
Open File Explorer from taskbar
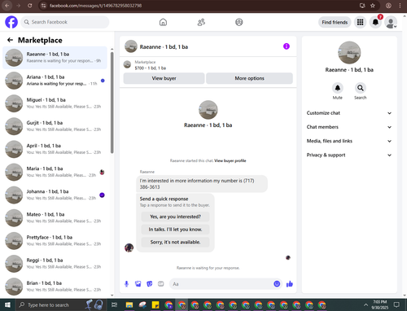pos(129,304)
